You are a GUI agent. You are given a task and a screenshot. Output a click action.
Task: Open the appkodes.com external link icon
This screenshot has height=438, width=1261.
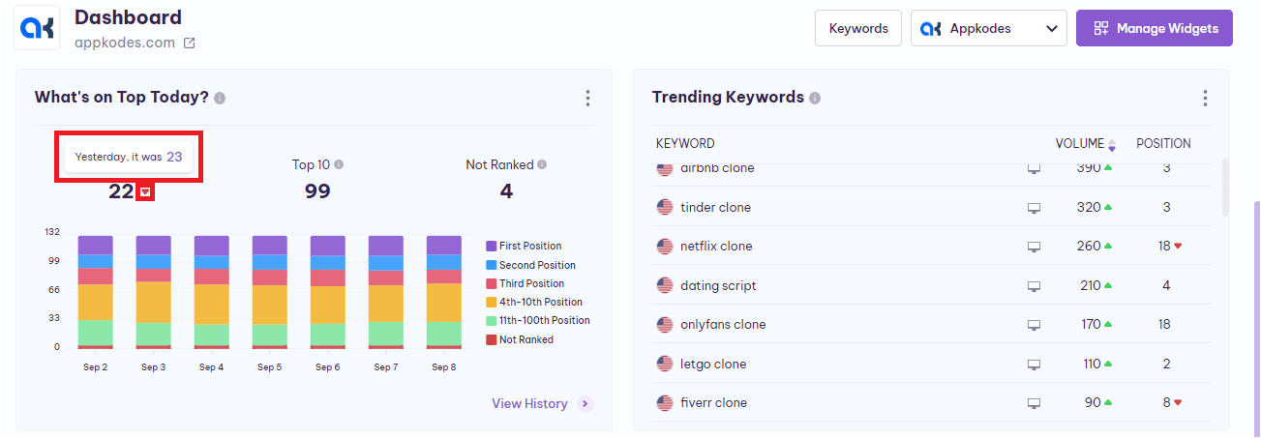point(190,44)
